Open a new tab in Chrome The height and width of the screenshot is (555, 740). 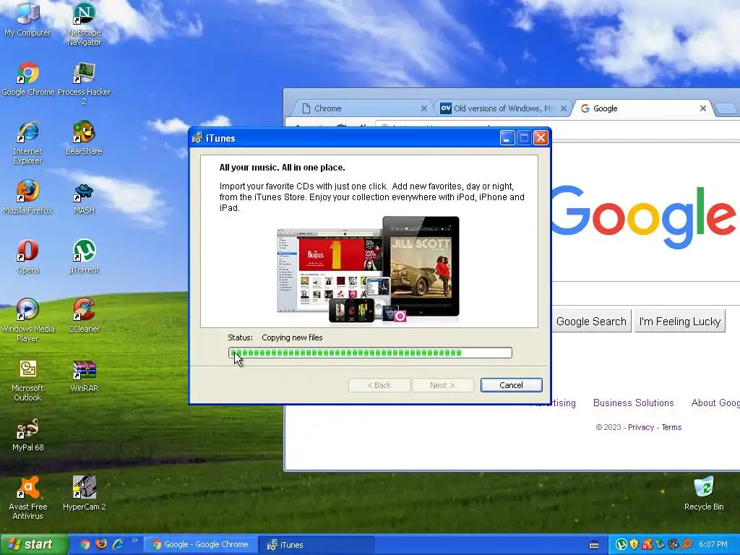tap(726, 109)
